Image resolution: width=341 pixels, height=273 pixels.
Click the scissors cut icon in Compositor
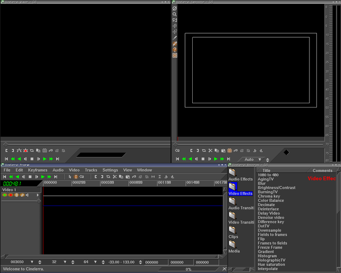210,151
